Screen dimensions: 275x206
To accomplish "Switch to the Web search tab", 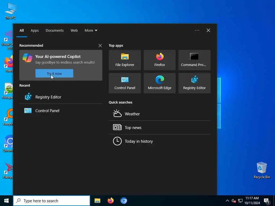I will (x=74, y=31).
